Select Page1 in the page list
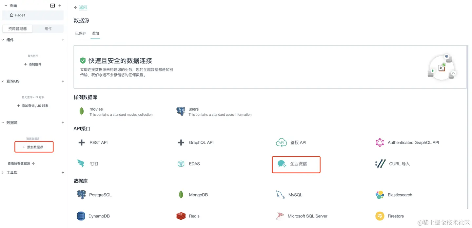The image size is (472, 228). click(33, 15)
